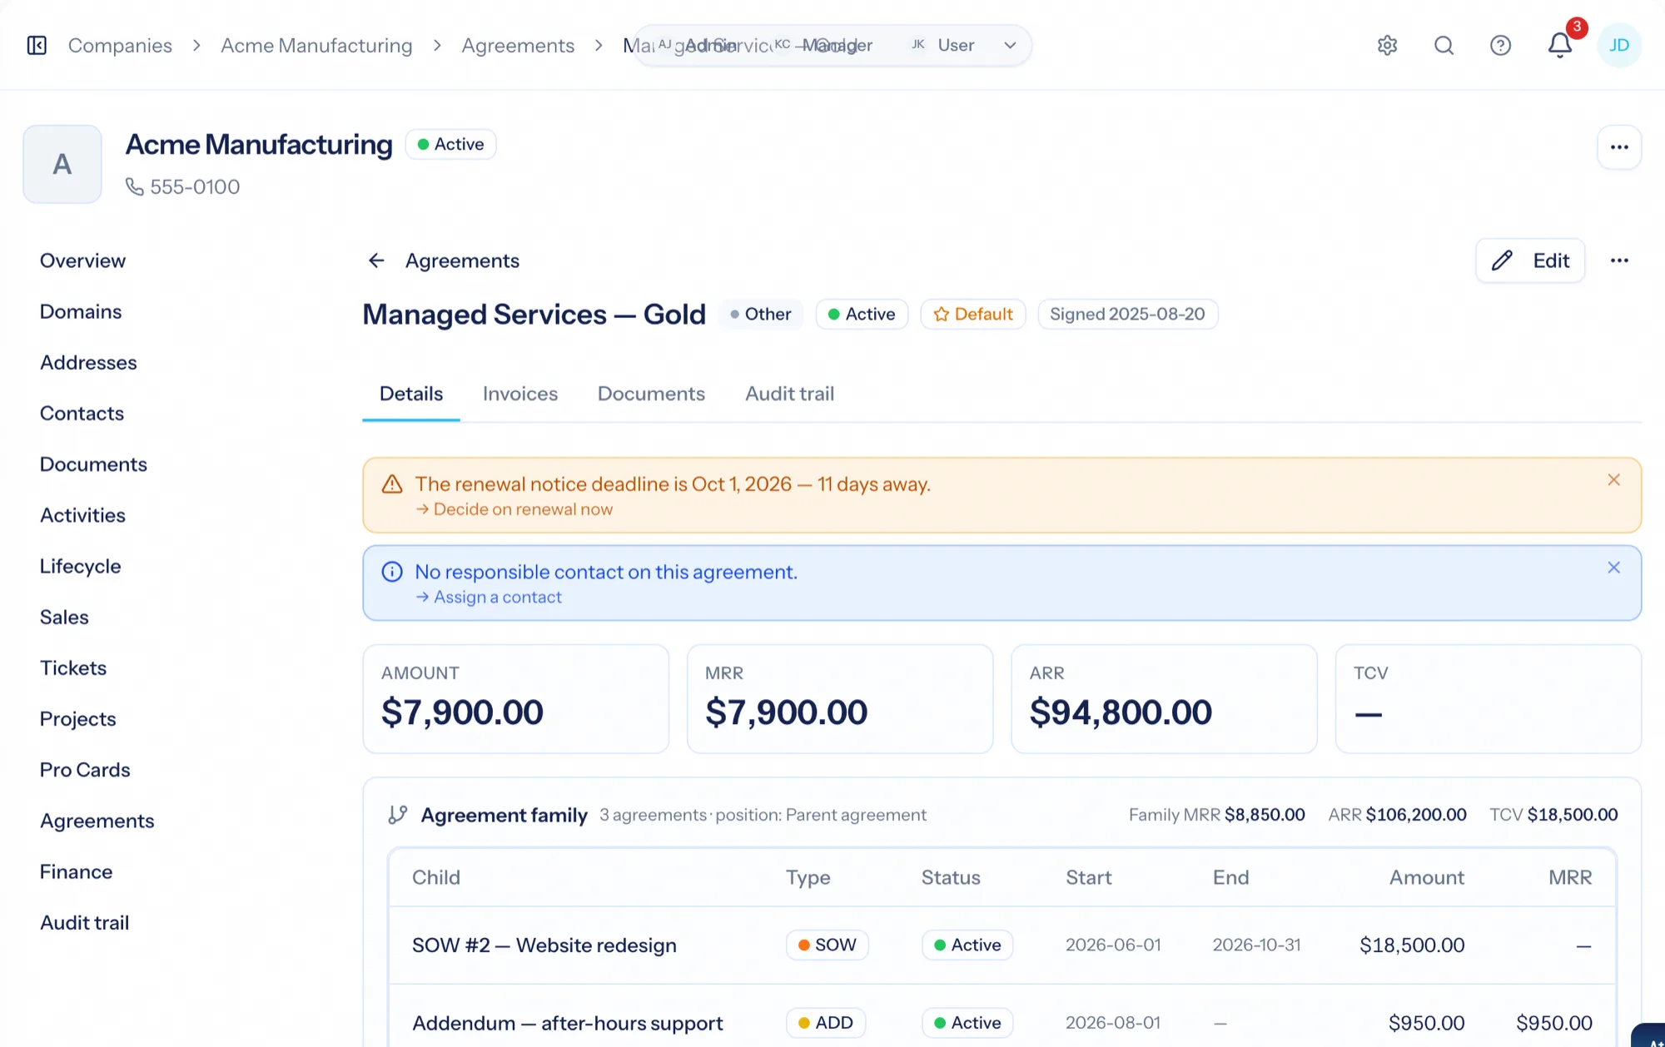
Task: Click the Default star badge
Action: point(972,314)
